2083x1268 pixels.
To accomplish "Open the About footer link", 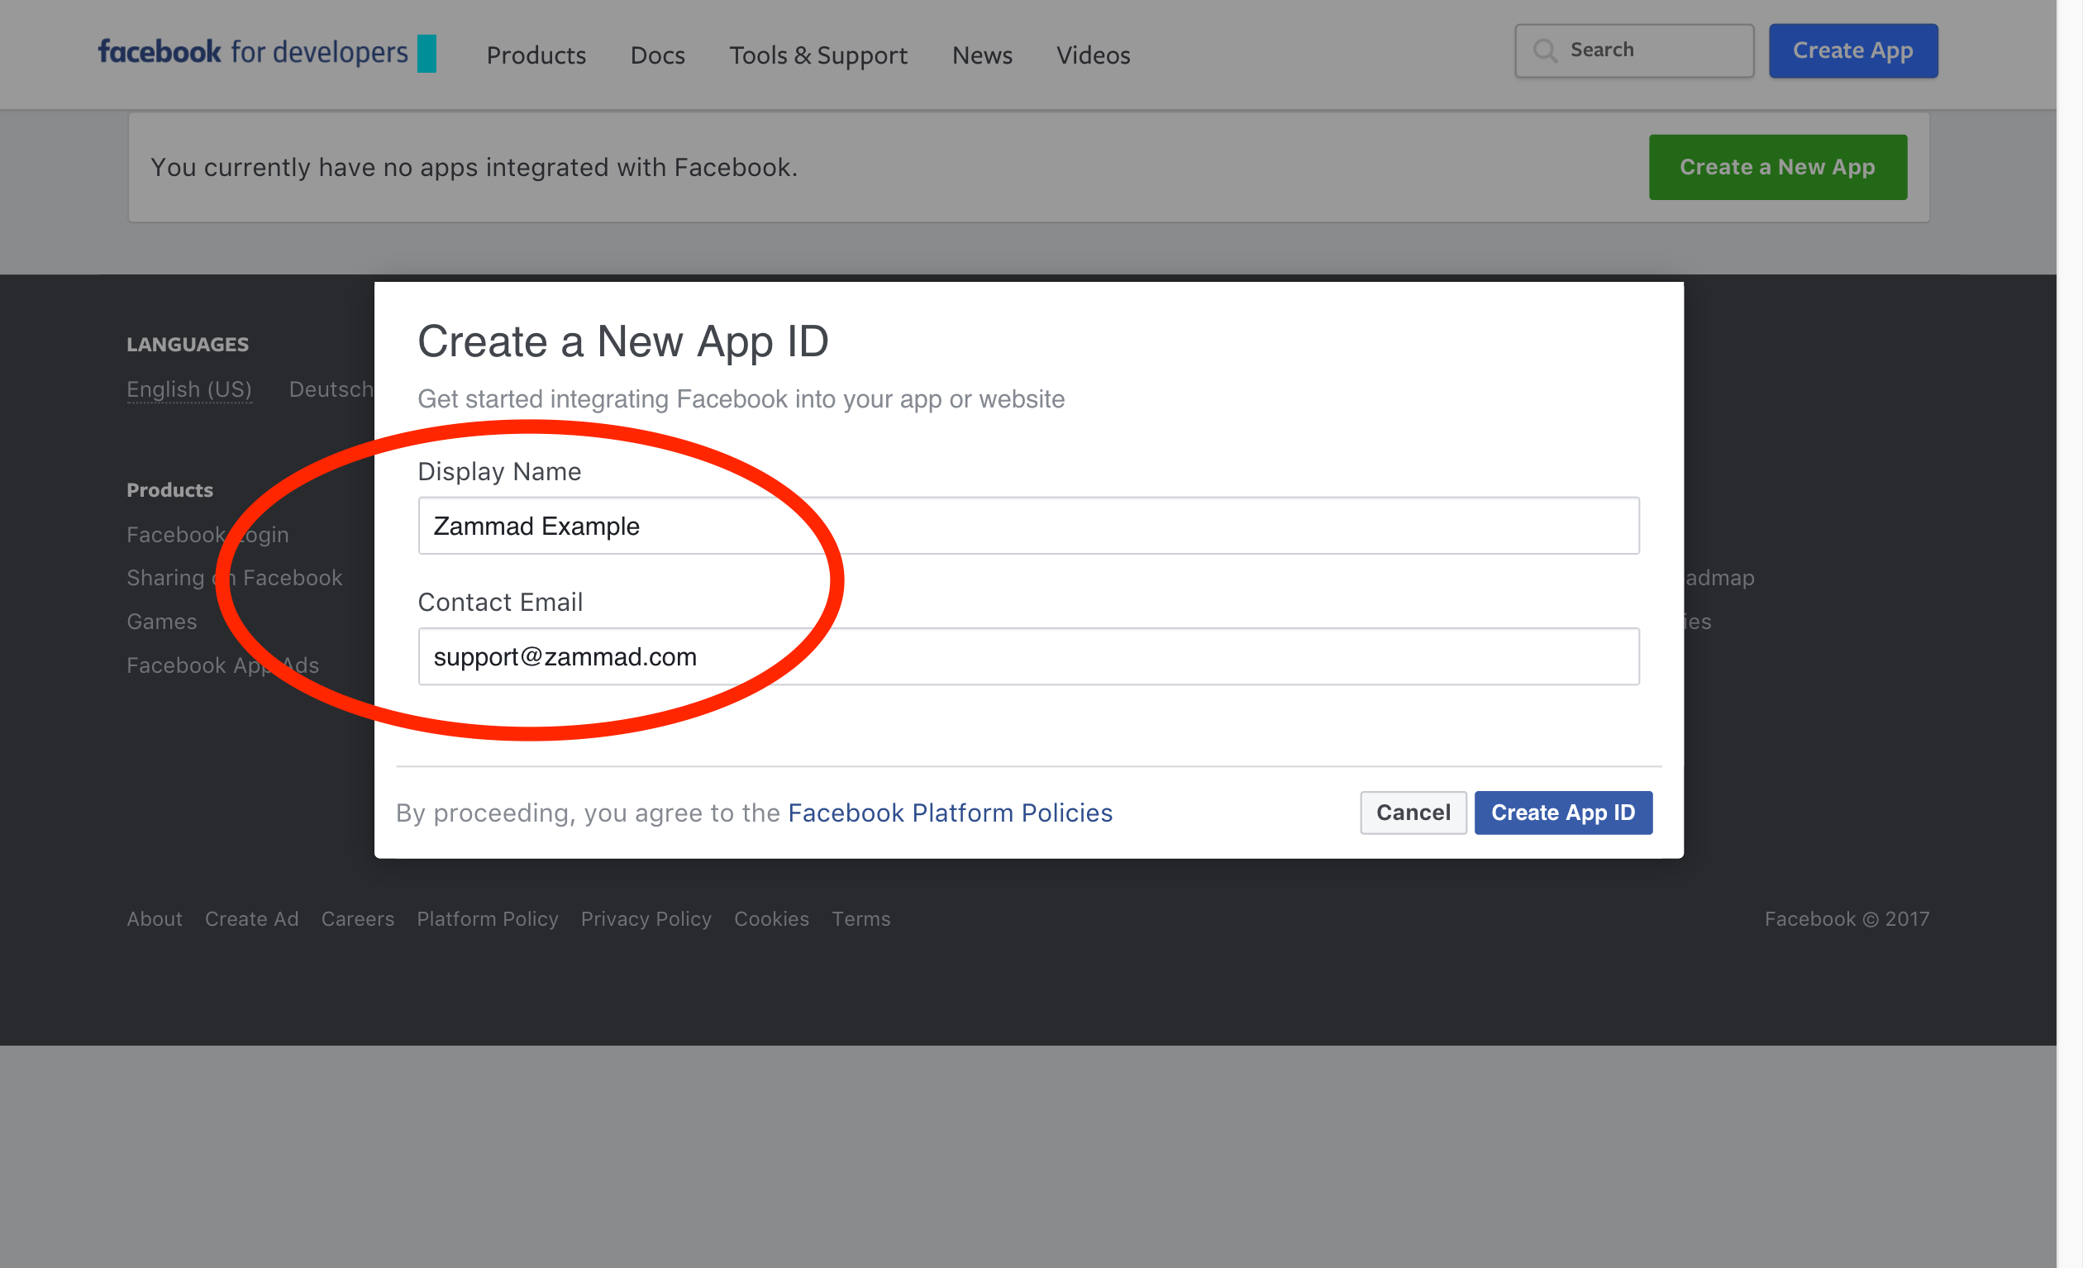I will coord(154,919).
